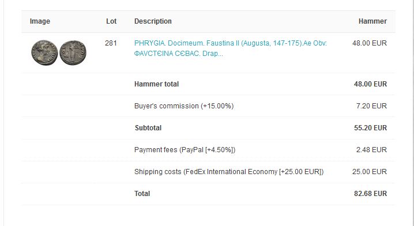Click the 25.00 EUR shipping cost amount
The width and height of the screenshot is (414, 226).
pyautogui.click(x=370, y=172)
